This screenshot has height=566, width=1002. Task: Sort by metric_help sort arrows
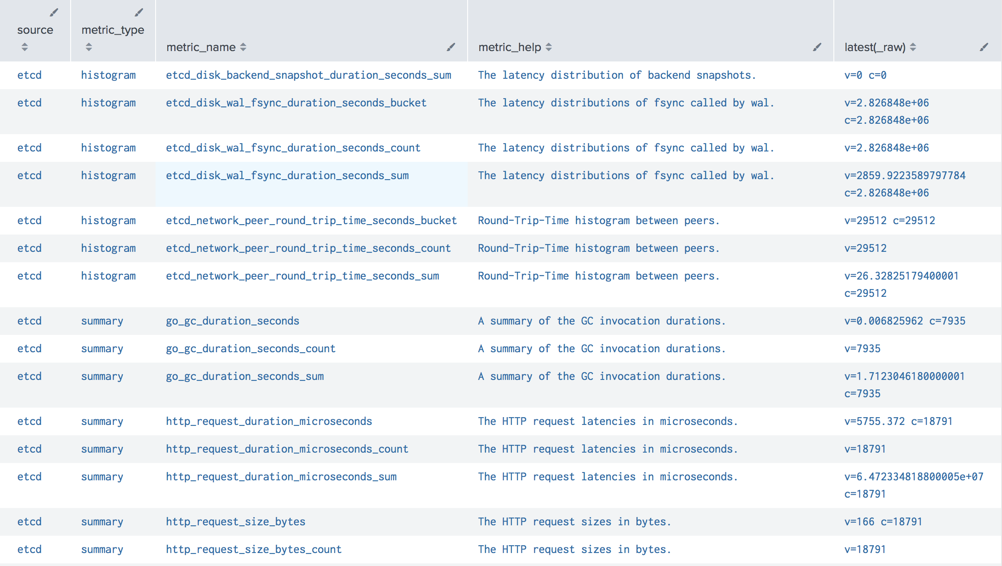click(x=549, y=47)
